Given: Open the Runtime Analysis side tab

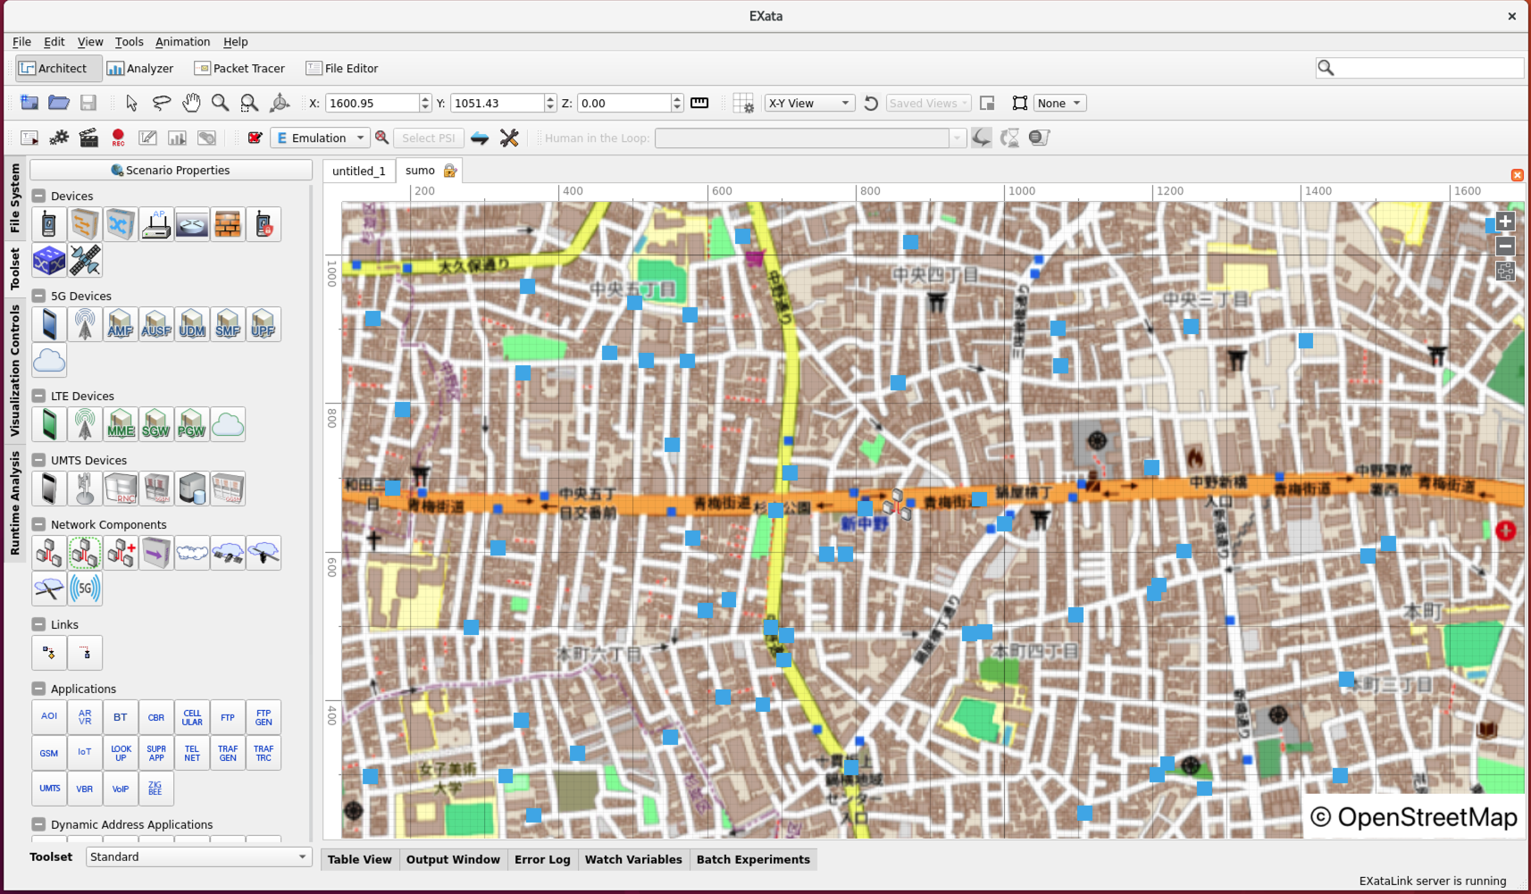Looking at the screenshot, I should coord(14,503).
